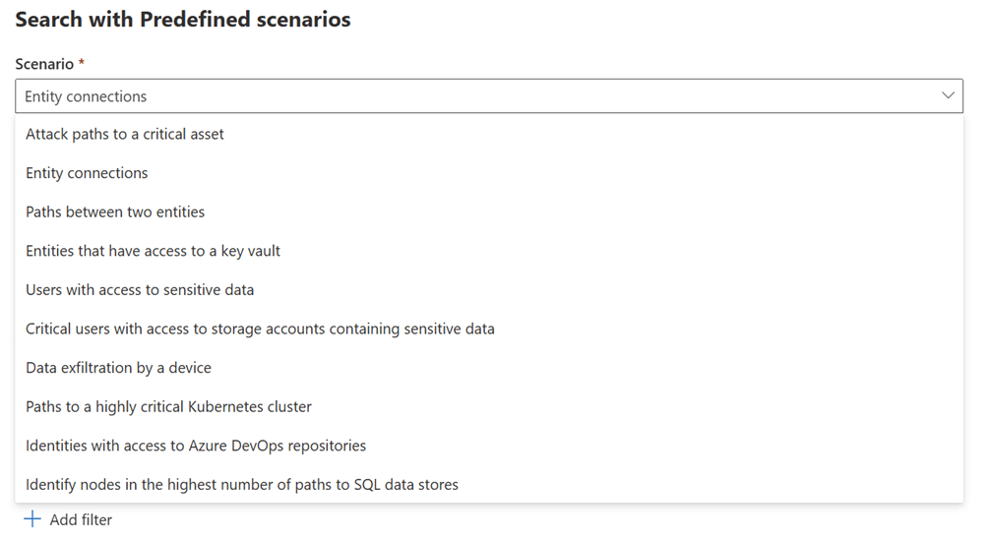Select Identify nodes in highest number of paths
The height and width of the screenshot is (541, 988).
[x=242, y=484]
